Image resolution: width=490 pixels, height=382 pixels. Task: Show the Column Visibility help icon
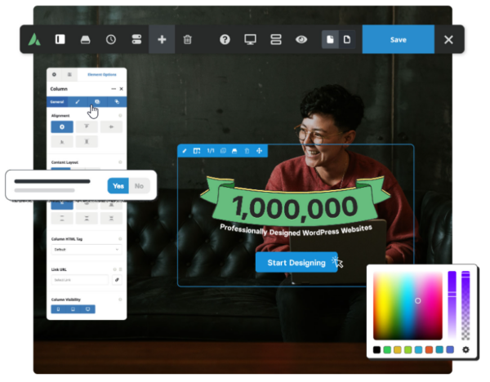[120, 300]
